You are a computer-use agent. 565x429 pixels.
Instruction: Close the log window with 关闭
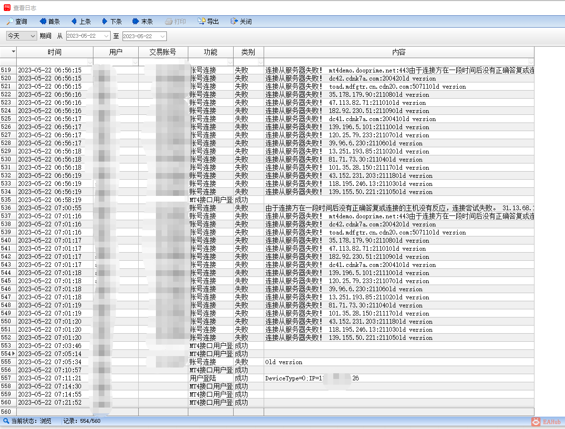click(x=241, y=21)
